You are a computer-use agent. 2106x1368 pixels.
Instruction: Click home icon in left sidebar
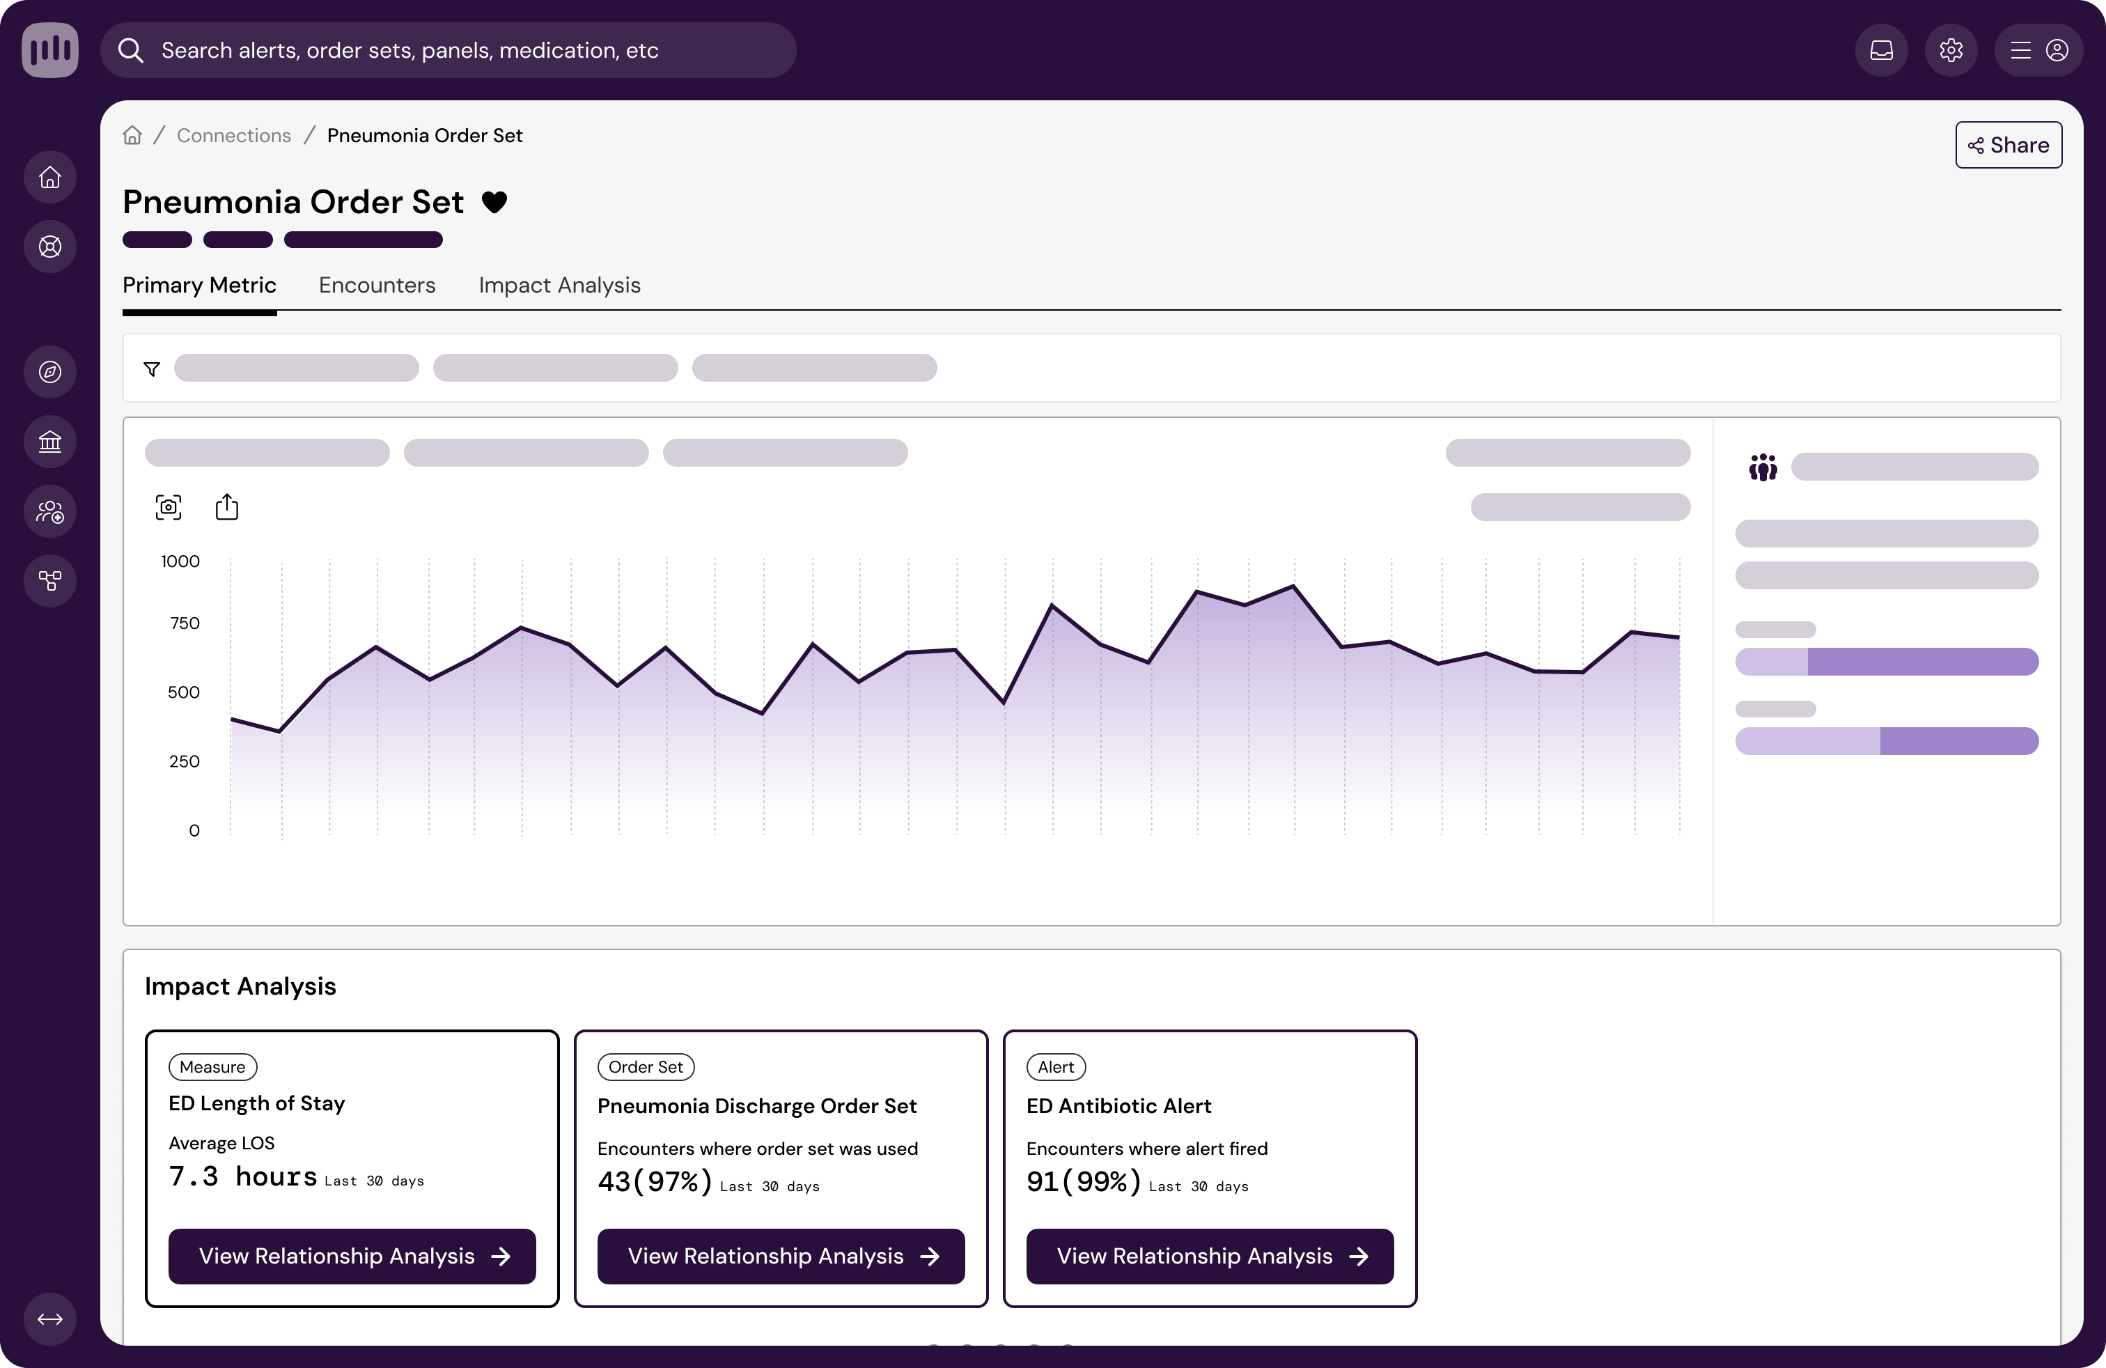pos(50,178)
